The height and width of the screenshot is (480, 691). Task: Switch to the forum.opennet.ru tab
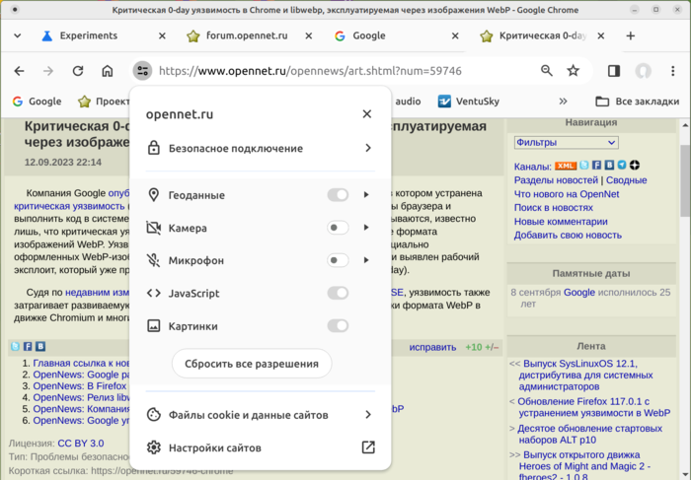pos(247,35)
